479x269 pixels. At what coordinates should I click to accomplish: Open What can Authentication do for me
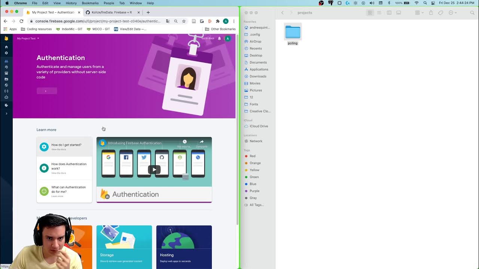pyautogui.click(x=64, y=191)
